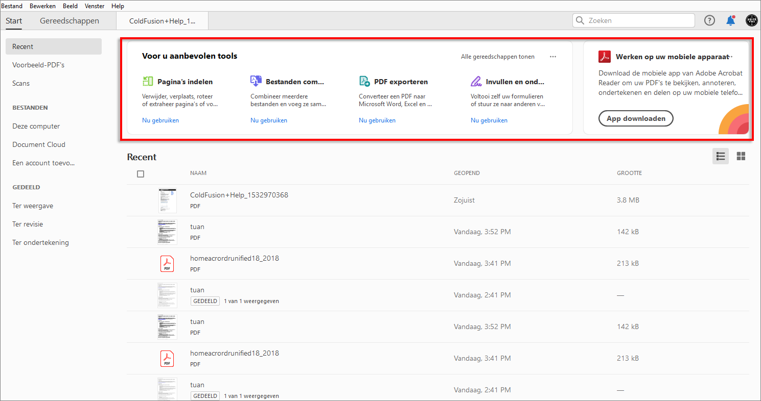Toggle the select-all checkbox in Recent list
This screenshot has height=401, width=761.
coord(141,174)
